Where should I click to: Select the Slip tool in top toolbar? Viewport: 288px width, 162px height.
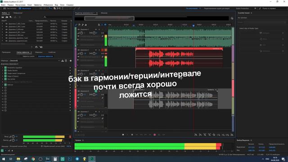tap(58, 9)
